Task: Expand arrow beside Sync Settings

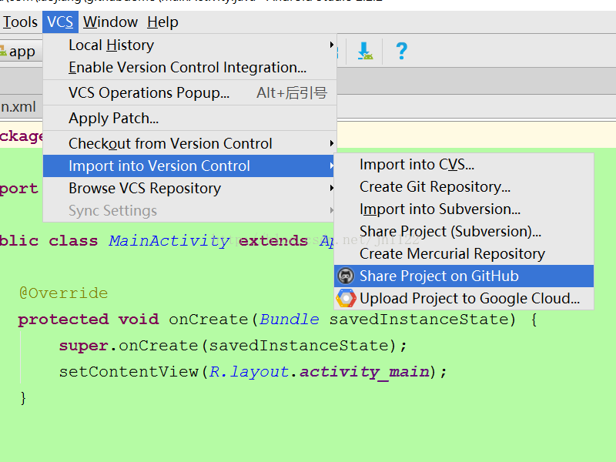Action: pyautogui.click(x=332, y=210)
